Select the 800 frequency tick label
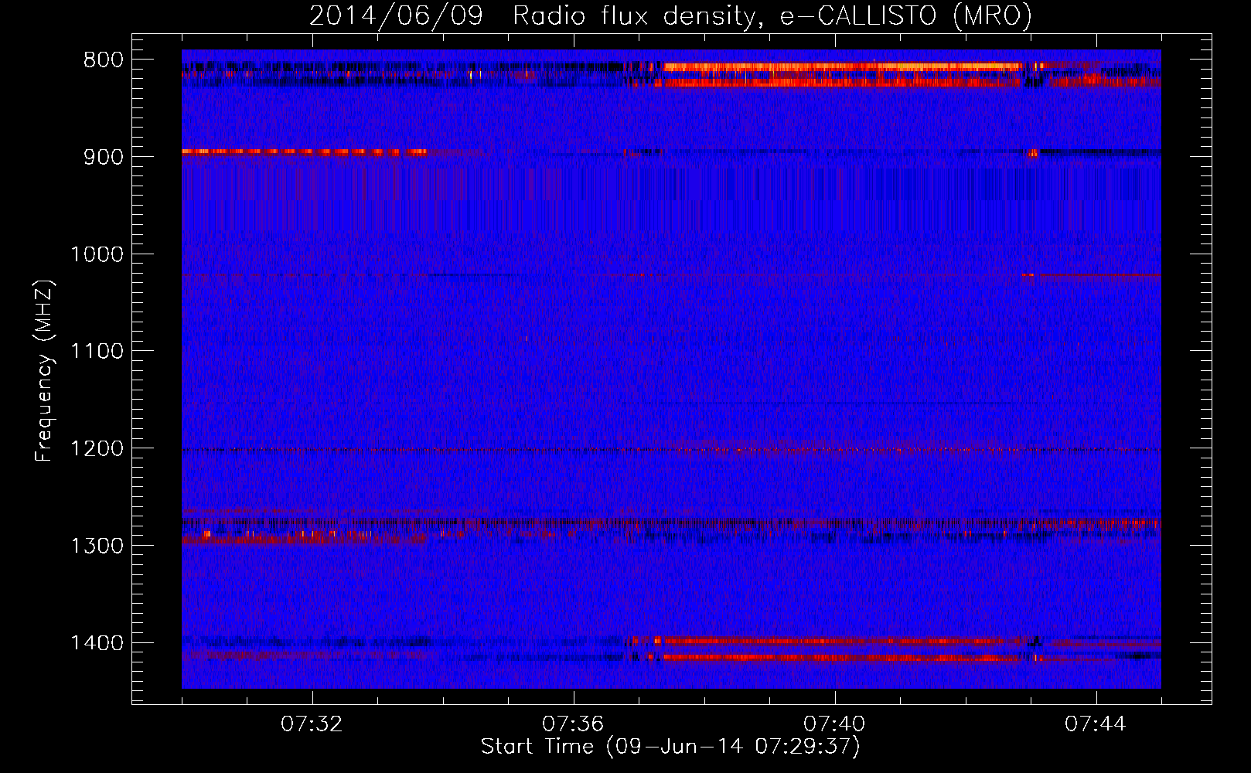Viewport: 1251px width, 773px height. point(103,60)
